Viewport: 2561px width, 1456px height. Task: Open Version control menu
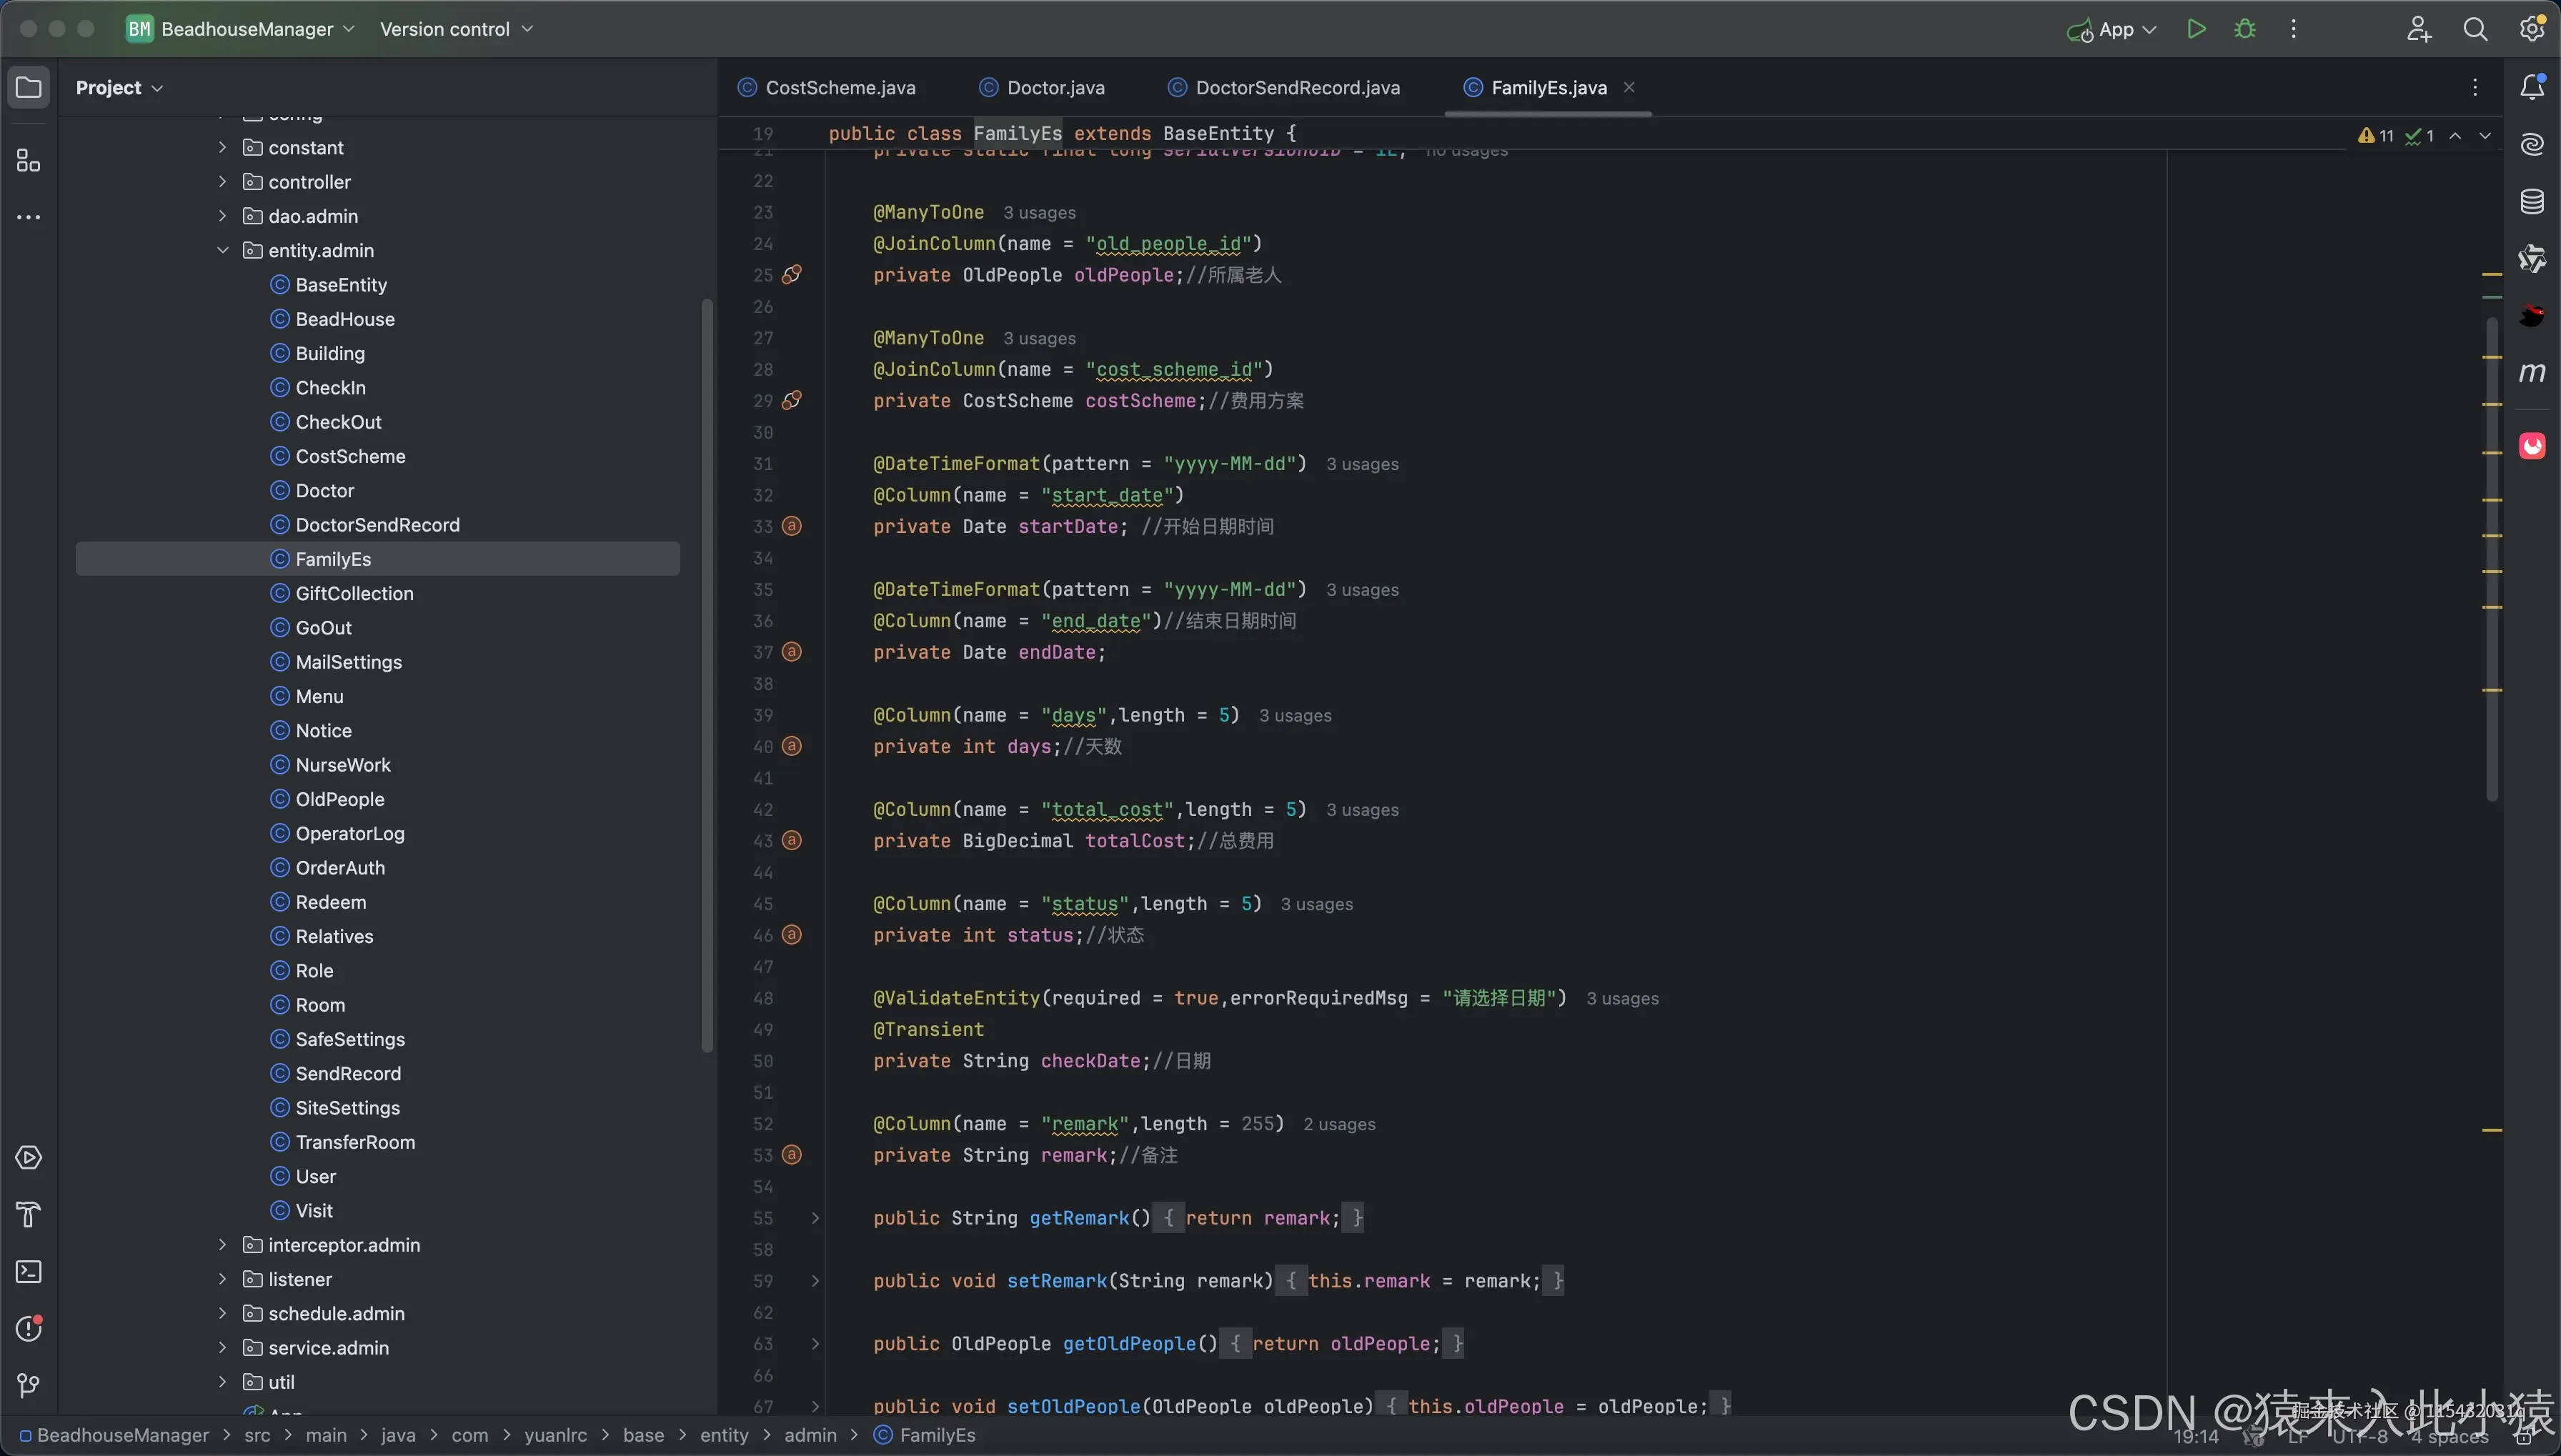[456, 29]
